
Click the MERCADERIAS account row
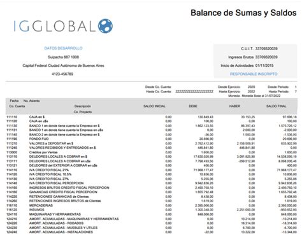click(152, 205)
